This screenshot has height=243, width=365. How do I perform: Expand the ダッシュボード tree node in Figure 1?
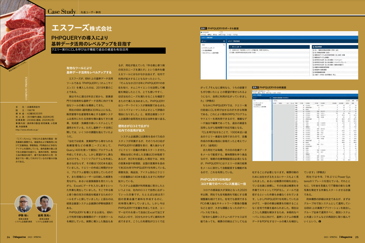[202, 48]
